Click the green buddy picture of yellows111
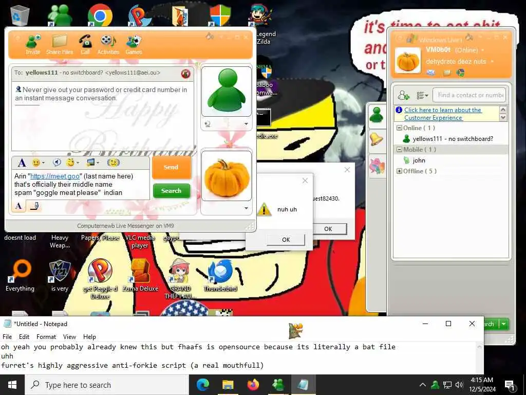 point(227,92)
